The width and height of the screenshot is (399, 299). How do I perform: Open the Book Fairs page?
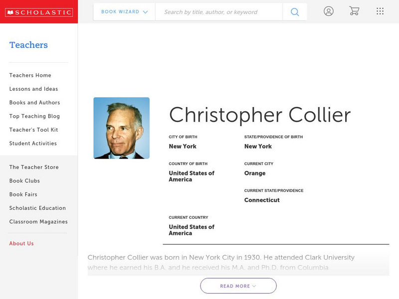(x=23, y=194)
